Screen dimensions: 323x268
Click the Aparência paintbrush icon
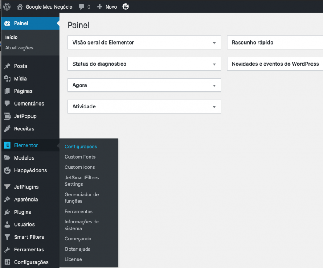coord(7,200)
